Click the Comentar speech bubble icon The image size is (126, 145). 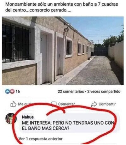click(x=54, y=104)
